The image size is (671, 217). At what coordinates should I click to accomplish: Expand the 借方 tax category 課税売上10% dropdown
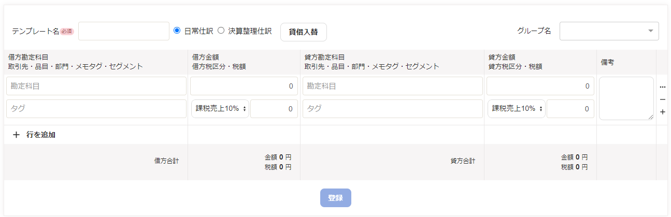click(x=220, y=109)
